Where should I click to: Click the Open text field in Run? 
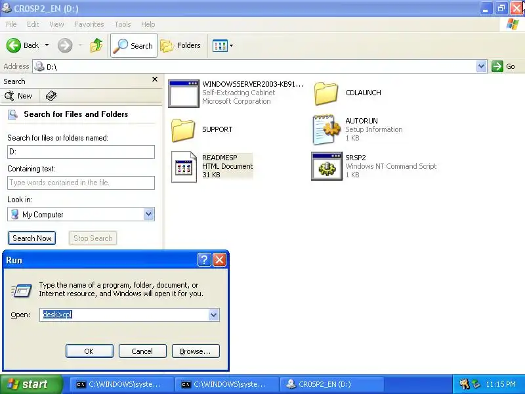click(x=124, y=315)
